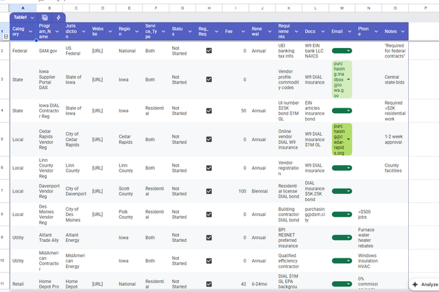Select the "1-2 week approval" notes cell
Screen dimensions: 439x292
tap(395, 139)
